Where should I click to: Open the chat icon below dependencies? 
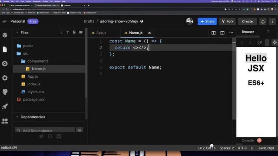click(59, 136)
